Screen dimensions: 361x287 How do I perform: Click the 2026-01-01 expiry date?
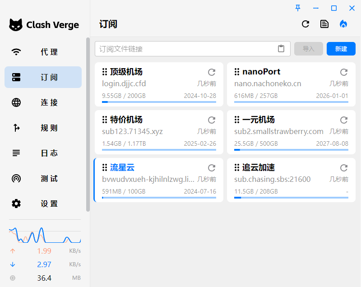click(x=332, y=96)
